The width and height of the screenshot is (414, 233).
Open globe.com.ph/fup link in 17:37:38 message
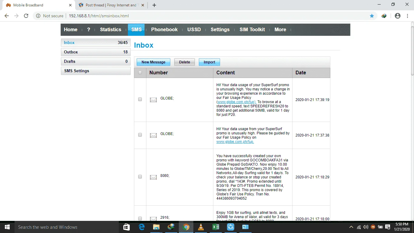(x=235, y=142)
